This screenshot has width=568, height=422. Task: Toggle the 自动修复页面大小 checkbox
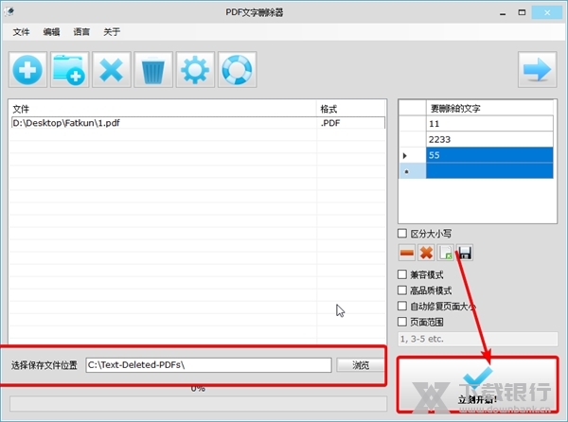point(402,307)
